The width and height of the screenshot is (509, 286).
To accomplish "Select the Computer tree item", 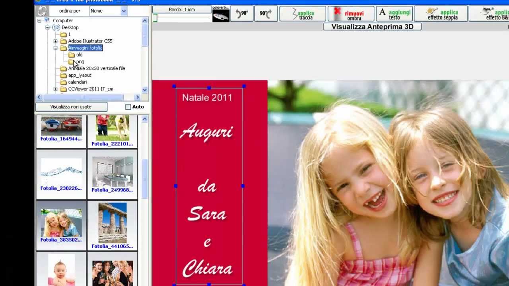I will click(x=63, y=21).
